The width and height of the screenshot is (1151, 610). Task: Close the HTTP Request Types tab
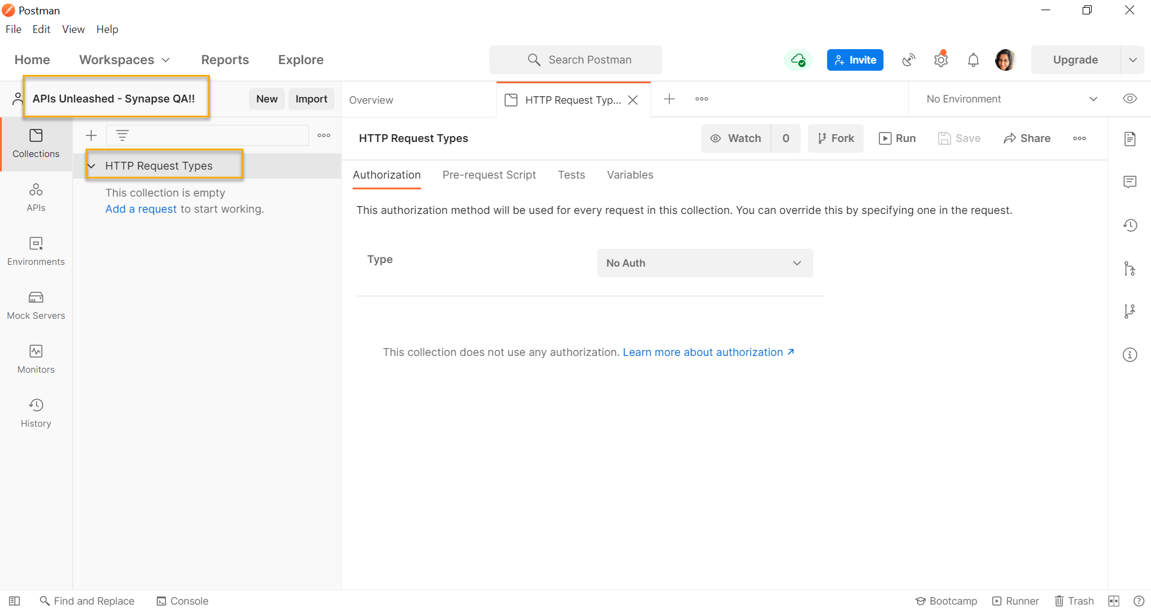point(633,100)
